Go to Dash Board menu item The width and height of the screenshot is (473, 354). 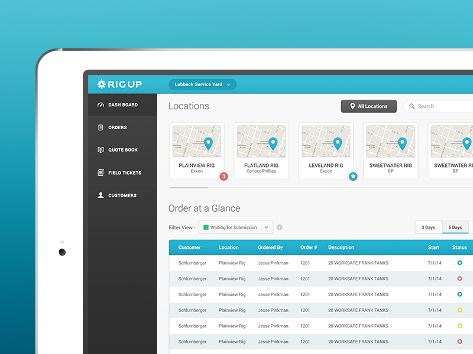122,105
